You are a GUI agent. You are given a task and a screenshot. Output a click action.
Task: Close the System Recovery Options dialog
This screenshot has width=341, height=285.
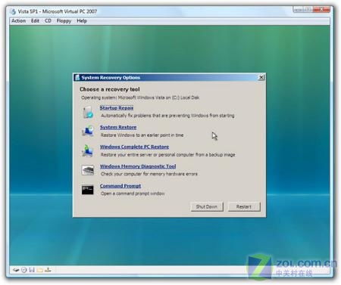(261, 77)
